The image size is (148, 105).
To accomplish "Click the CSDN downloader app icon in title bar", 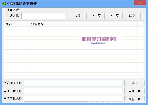I will tap(4, 4).
